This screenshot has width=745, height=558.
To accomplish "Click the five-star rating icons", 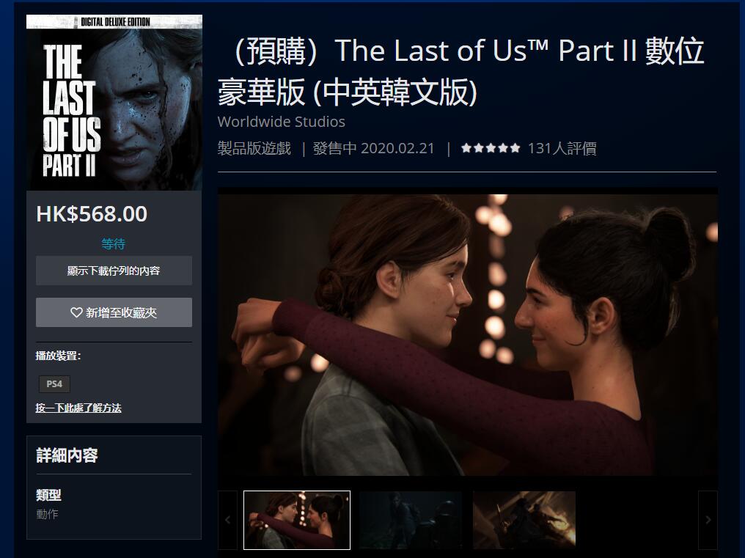I will [x=491, y=148].
